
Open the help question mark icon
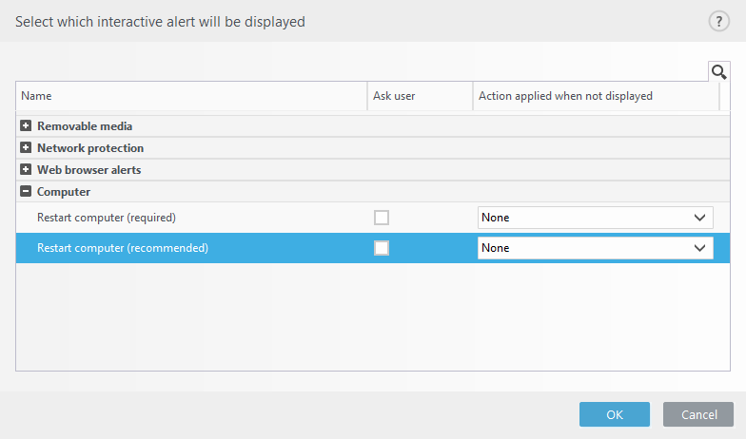(x=719, y=21)
